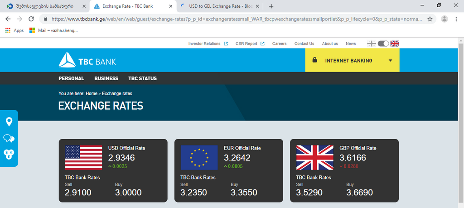Open the News link
This screenshot has width=464, height=208.
351,44
